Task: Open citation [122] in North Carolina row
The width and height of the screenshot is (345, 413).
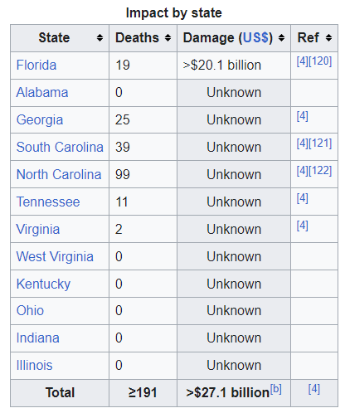Action: coord(320,171)
